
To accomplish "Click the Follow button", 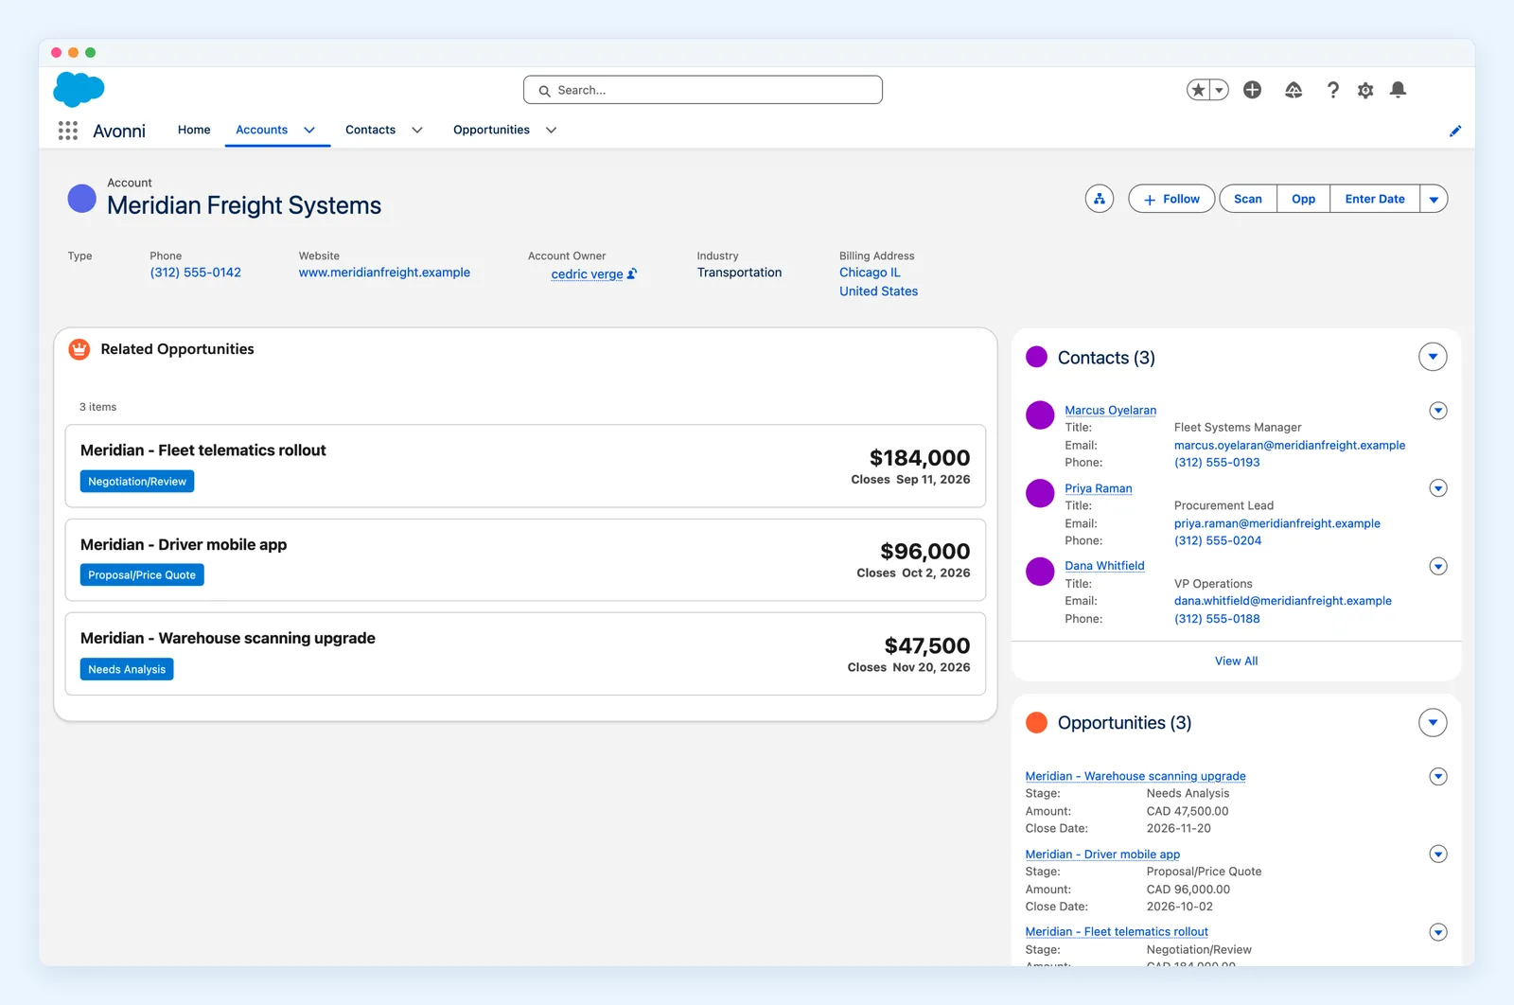I will (1171, 199).
